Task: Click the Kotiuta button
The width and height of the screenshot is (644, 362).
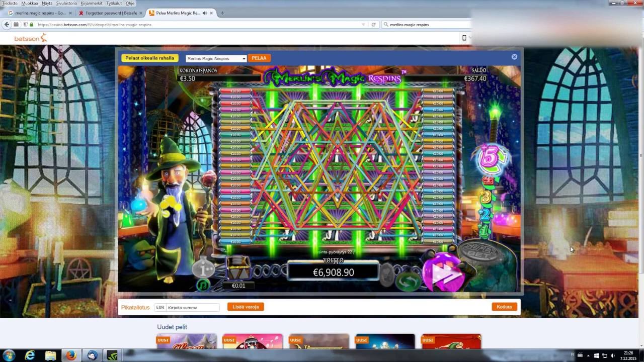Action: pos(504,307)
